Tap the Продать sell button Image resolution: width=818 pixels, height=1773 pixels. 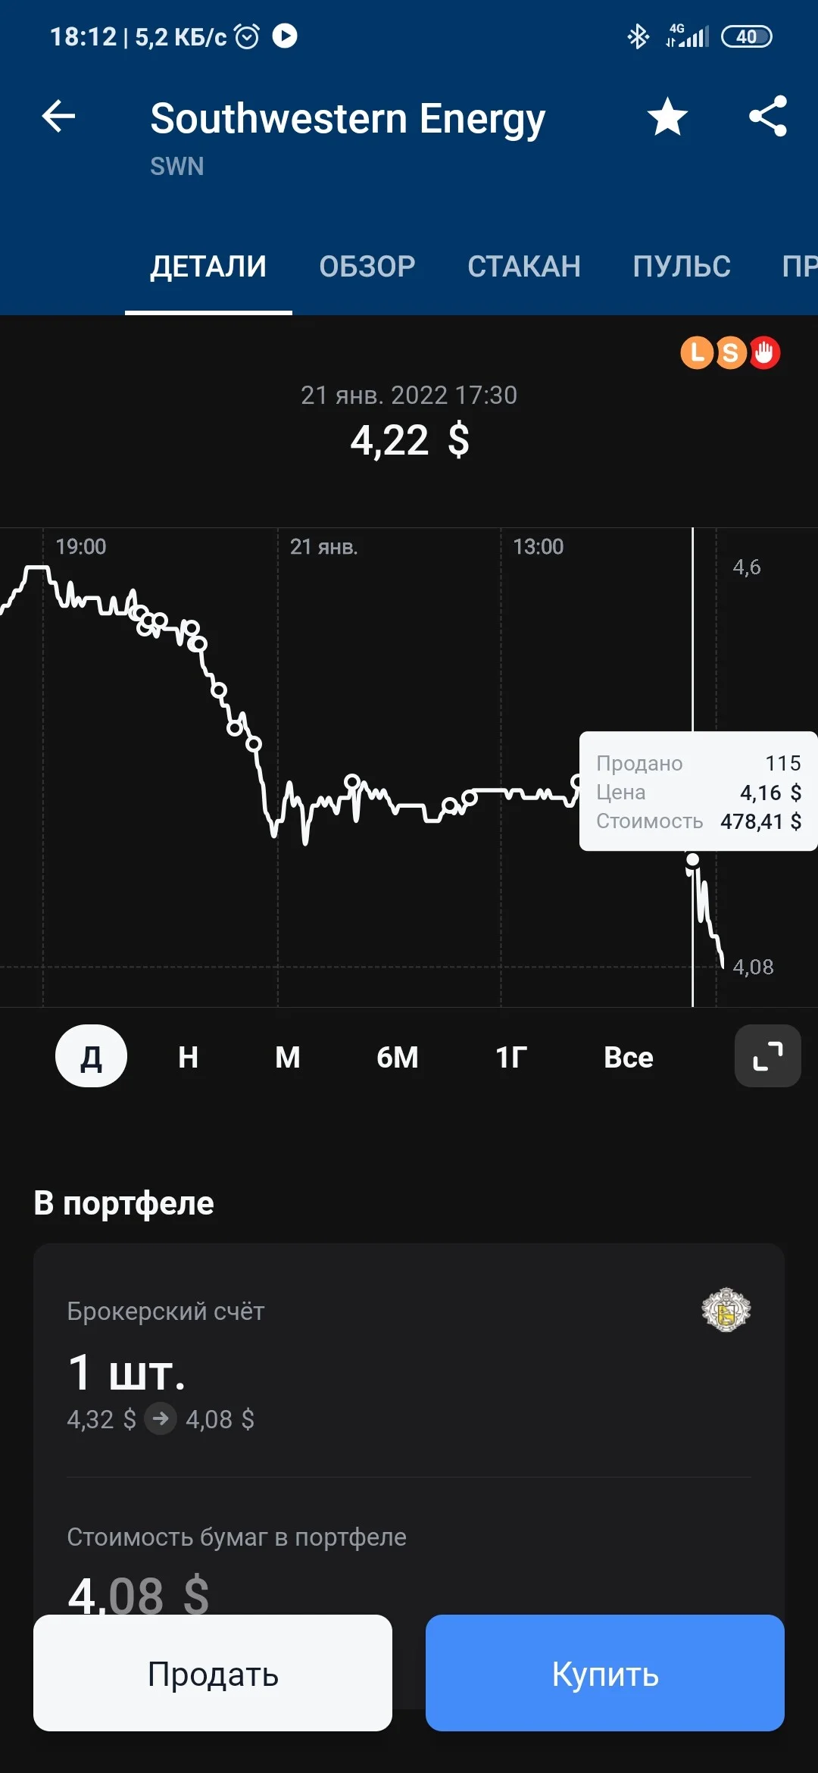click(x=213, y=1673)
